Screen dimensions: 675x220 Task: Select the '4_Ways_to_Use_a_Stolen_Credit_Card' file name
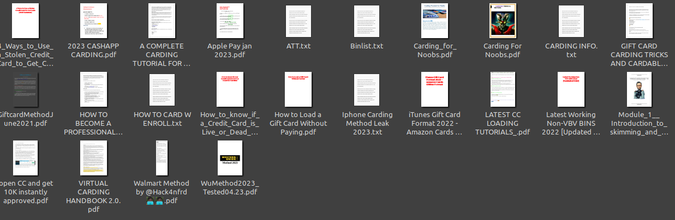click(x=26, y=55)
